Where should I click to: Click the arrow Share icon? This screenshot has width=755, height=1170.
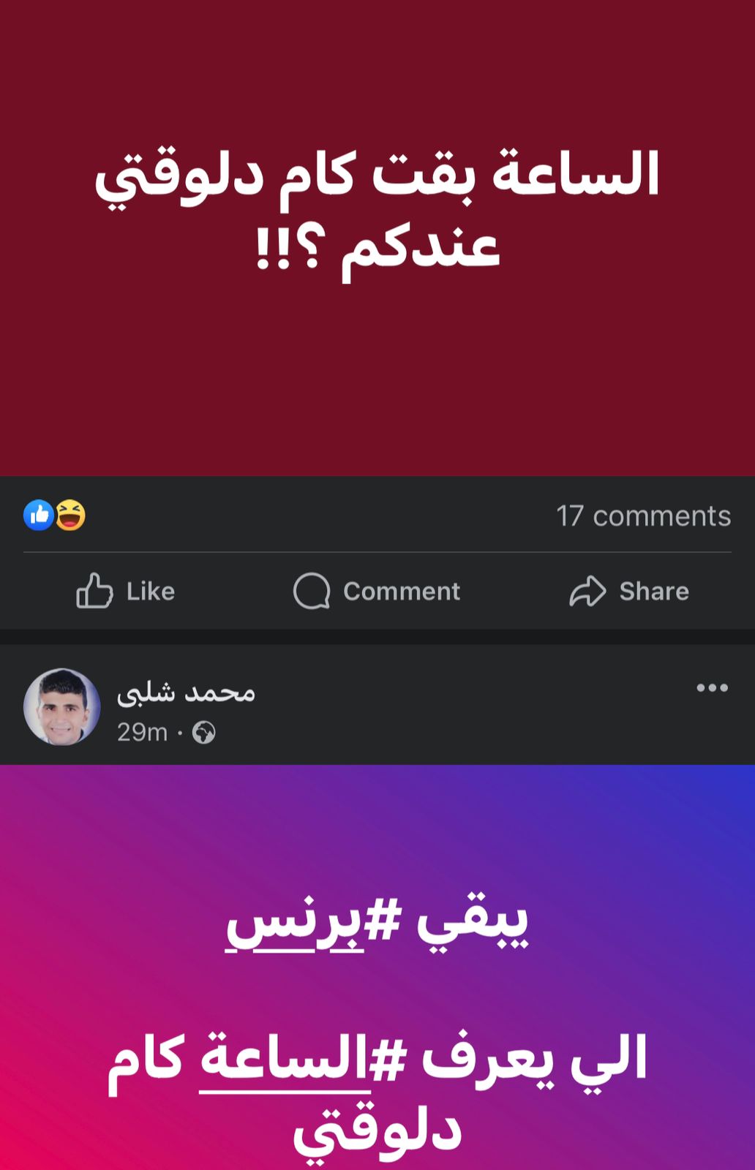[x=587, y=591]
